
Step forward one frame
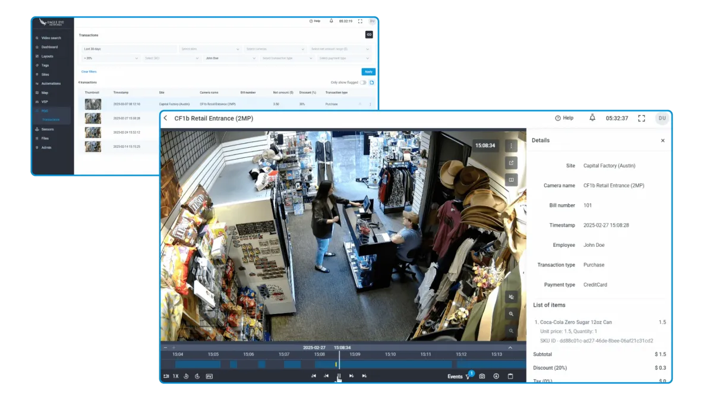click(352, 376)
